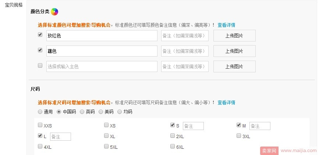319x155 pixels.
Task: Select the 通用 size radio button
Action: [x=40, y=112]
